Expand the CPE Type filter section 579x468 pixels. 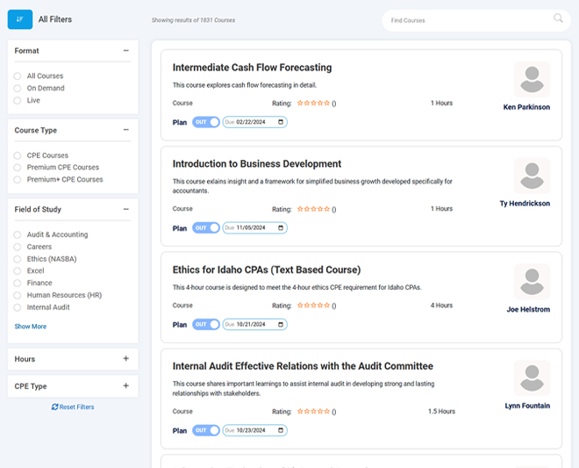click(126, 386)
